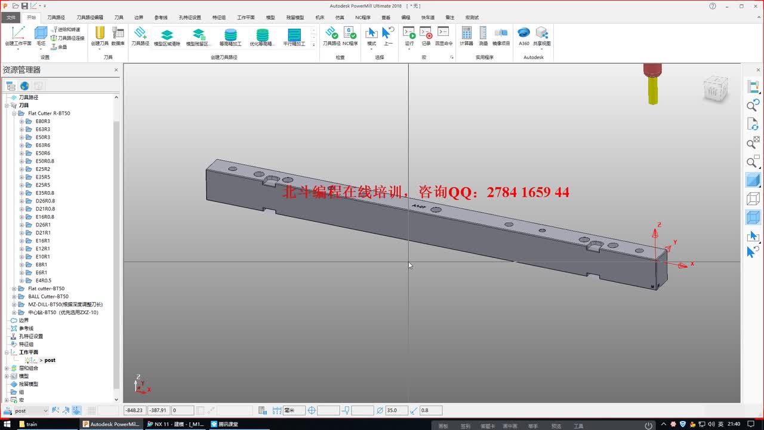Open the 数据库 tool database
764x430 pixels.
pos(118,36)
